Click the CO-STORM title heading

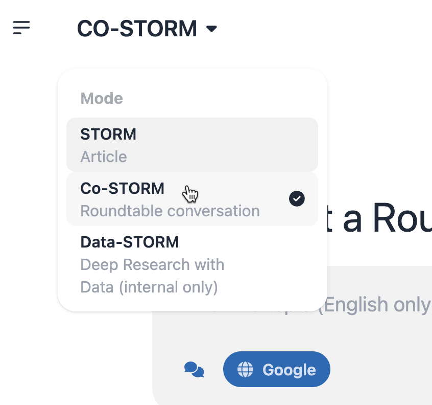[137, 29]
